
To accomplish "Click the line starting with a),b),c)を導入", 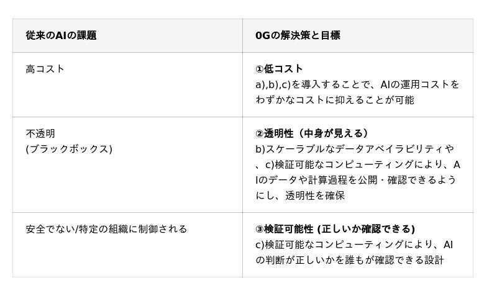I will tap(357, 84).
